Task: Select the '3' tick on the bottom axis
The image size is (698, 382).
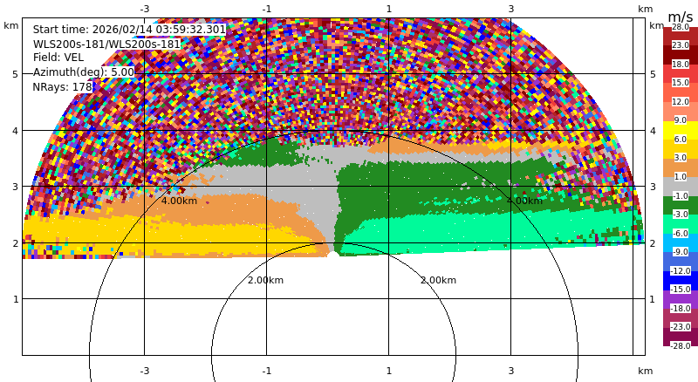Action: coord(511,371)
